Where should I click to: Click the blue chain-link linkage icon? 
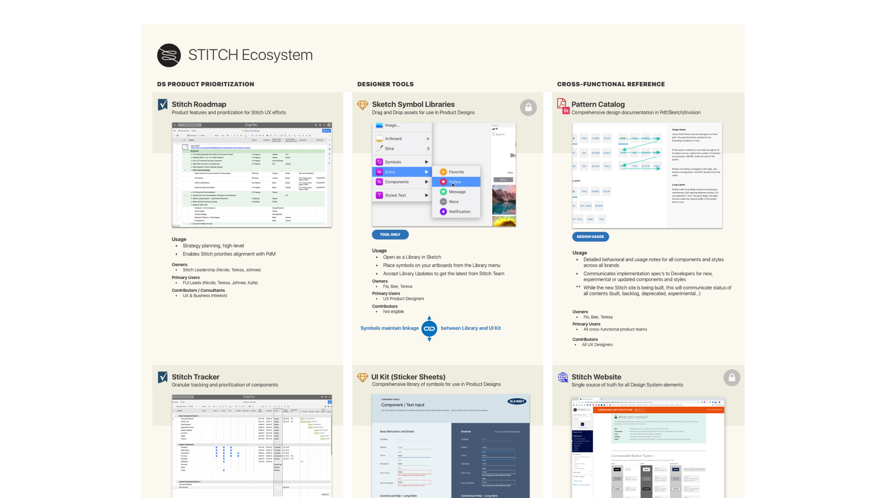(430, 329)
